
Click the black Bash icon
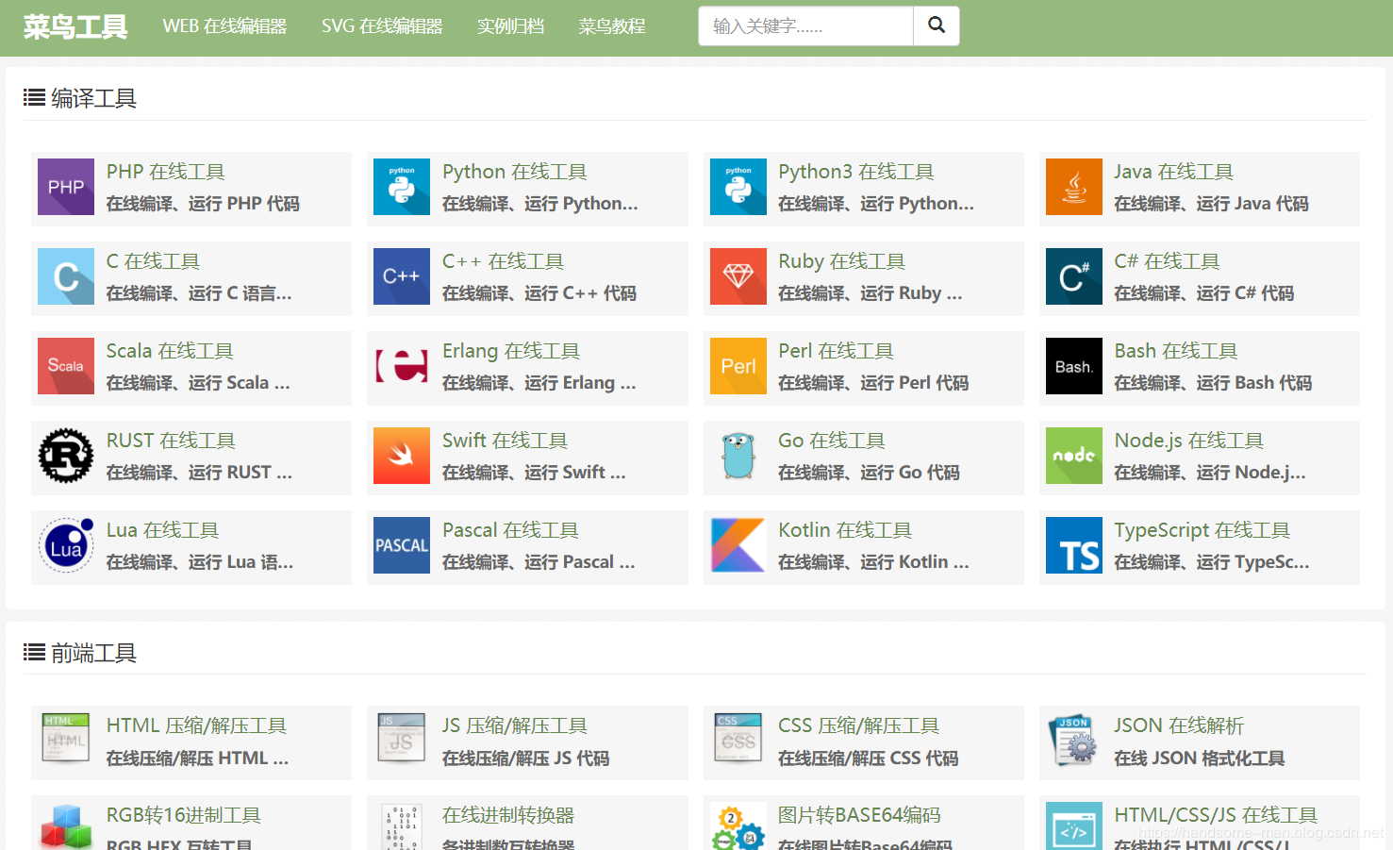coord(1074,366)
